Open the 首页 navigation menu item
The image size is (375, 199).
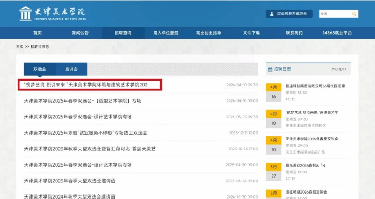(37, 33)
